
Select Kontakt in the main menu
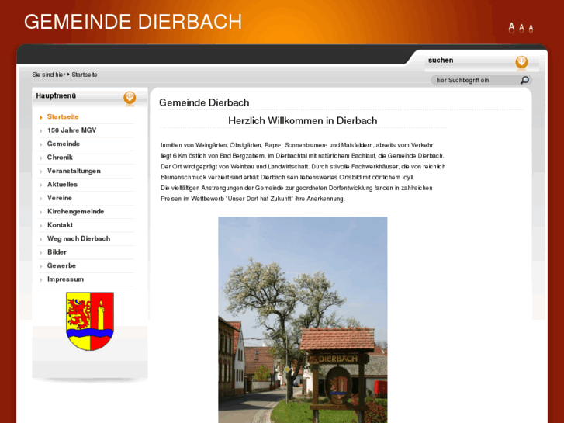pyautogui.click(x=60, y=225)
